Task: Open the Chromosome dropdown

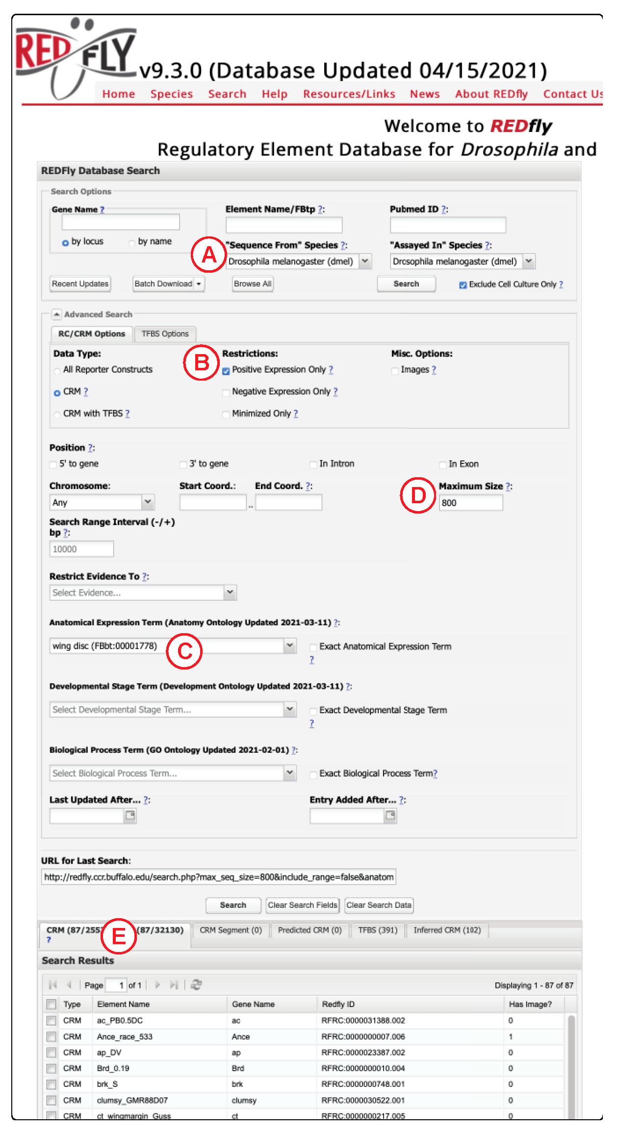Action: [x=148, y=502]
